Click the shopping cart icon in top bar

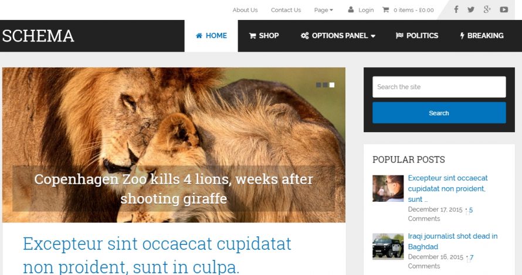pyautogui.click(x=385, y=9)
